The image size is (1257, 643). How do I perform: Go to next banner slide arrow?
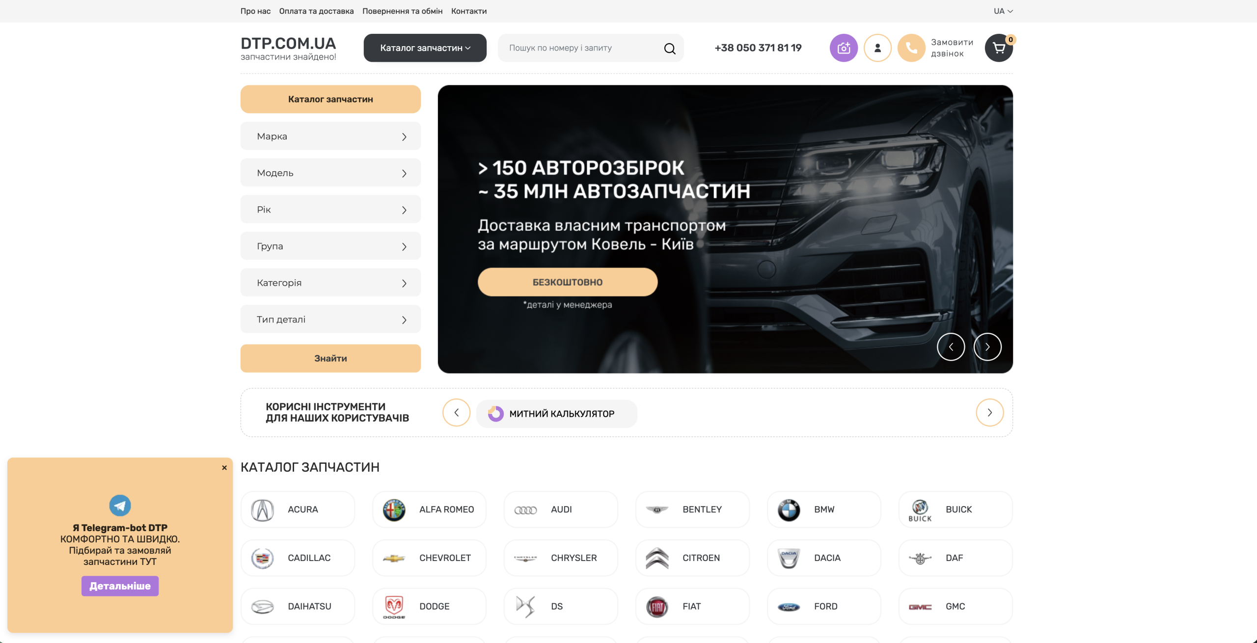[x=987, y=347]
